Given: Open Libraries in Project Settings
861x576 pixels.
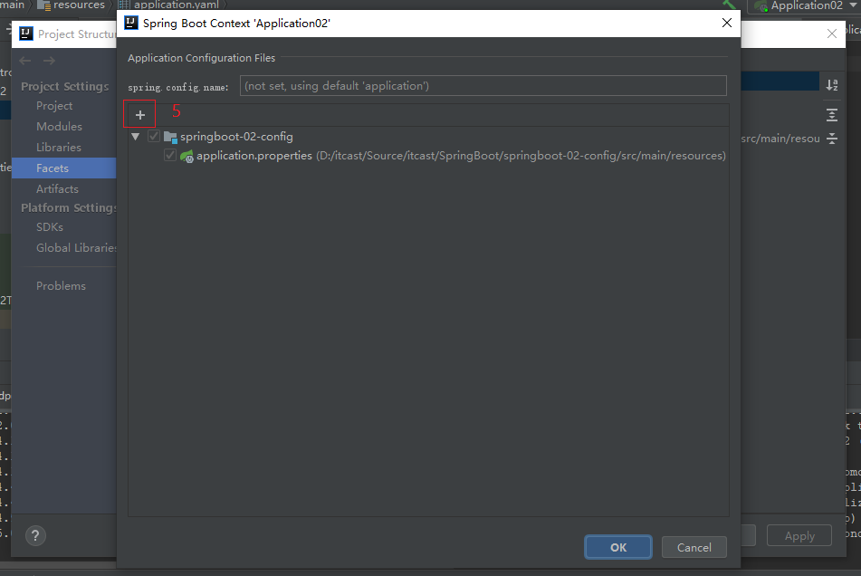Looking at the screenshot, I should [59, 148].
